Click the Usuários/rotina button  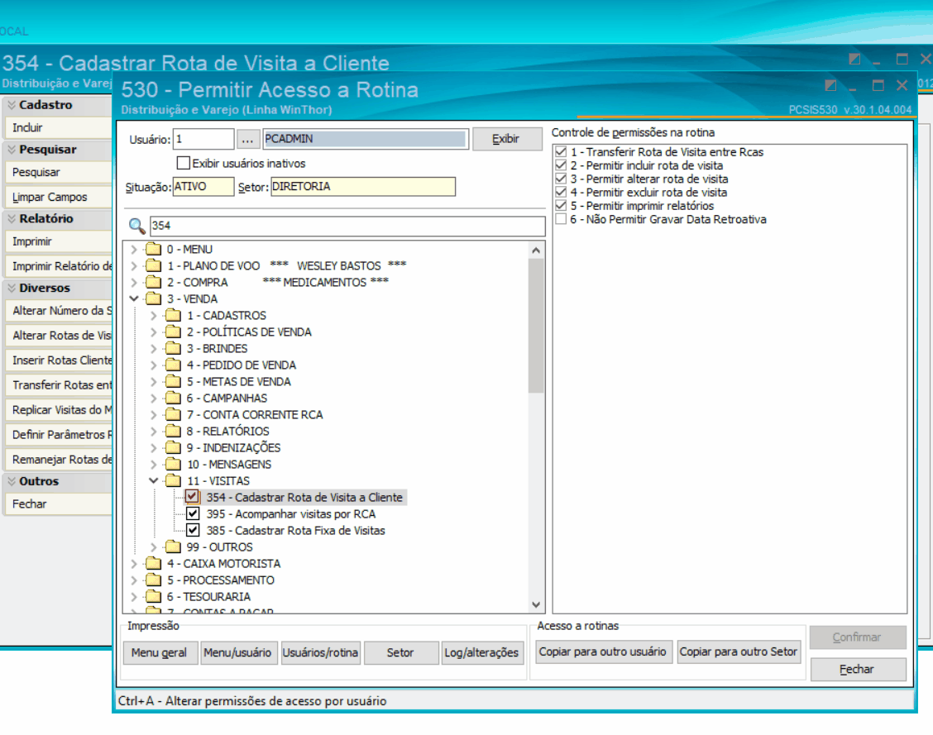pyautogui.click(x=320, y=652)
